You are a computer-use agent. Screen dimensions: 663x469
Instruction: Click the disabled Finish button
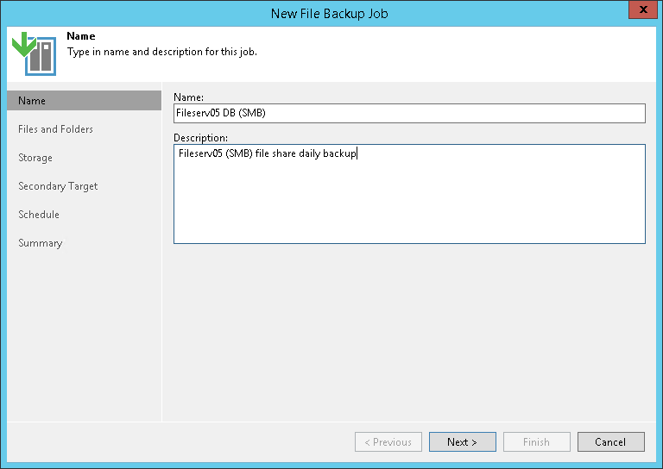tap(536, 442)
